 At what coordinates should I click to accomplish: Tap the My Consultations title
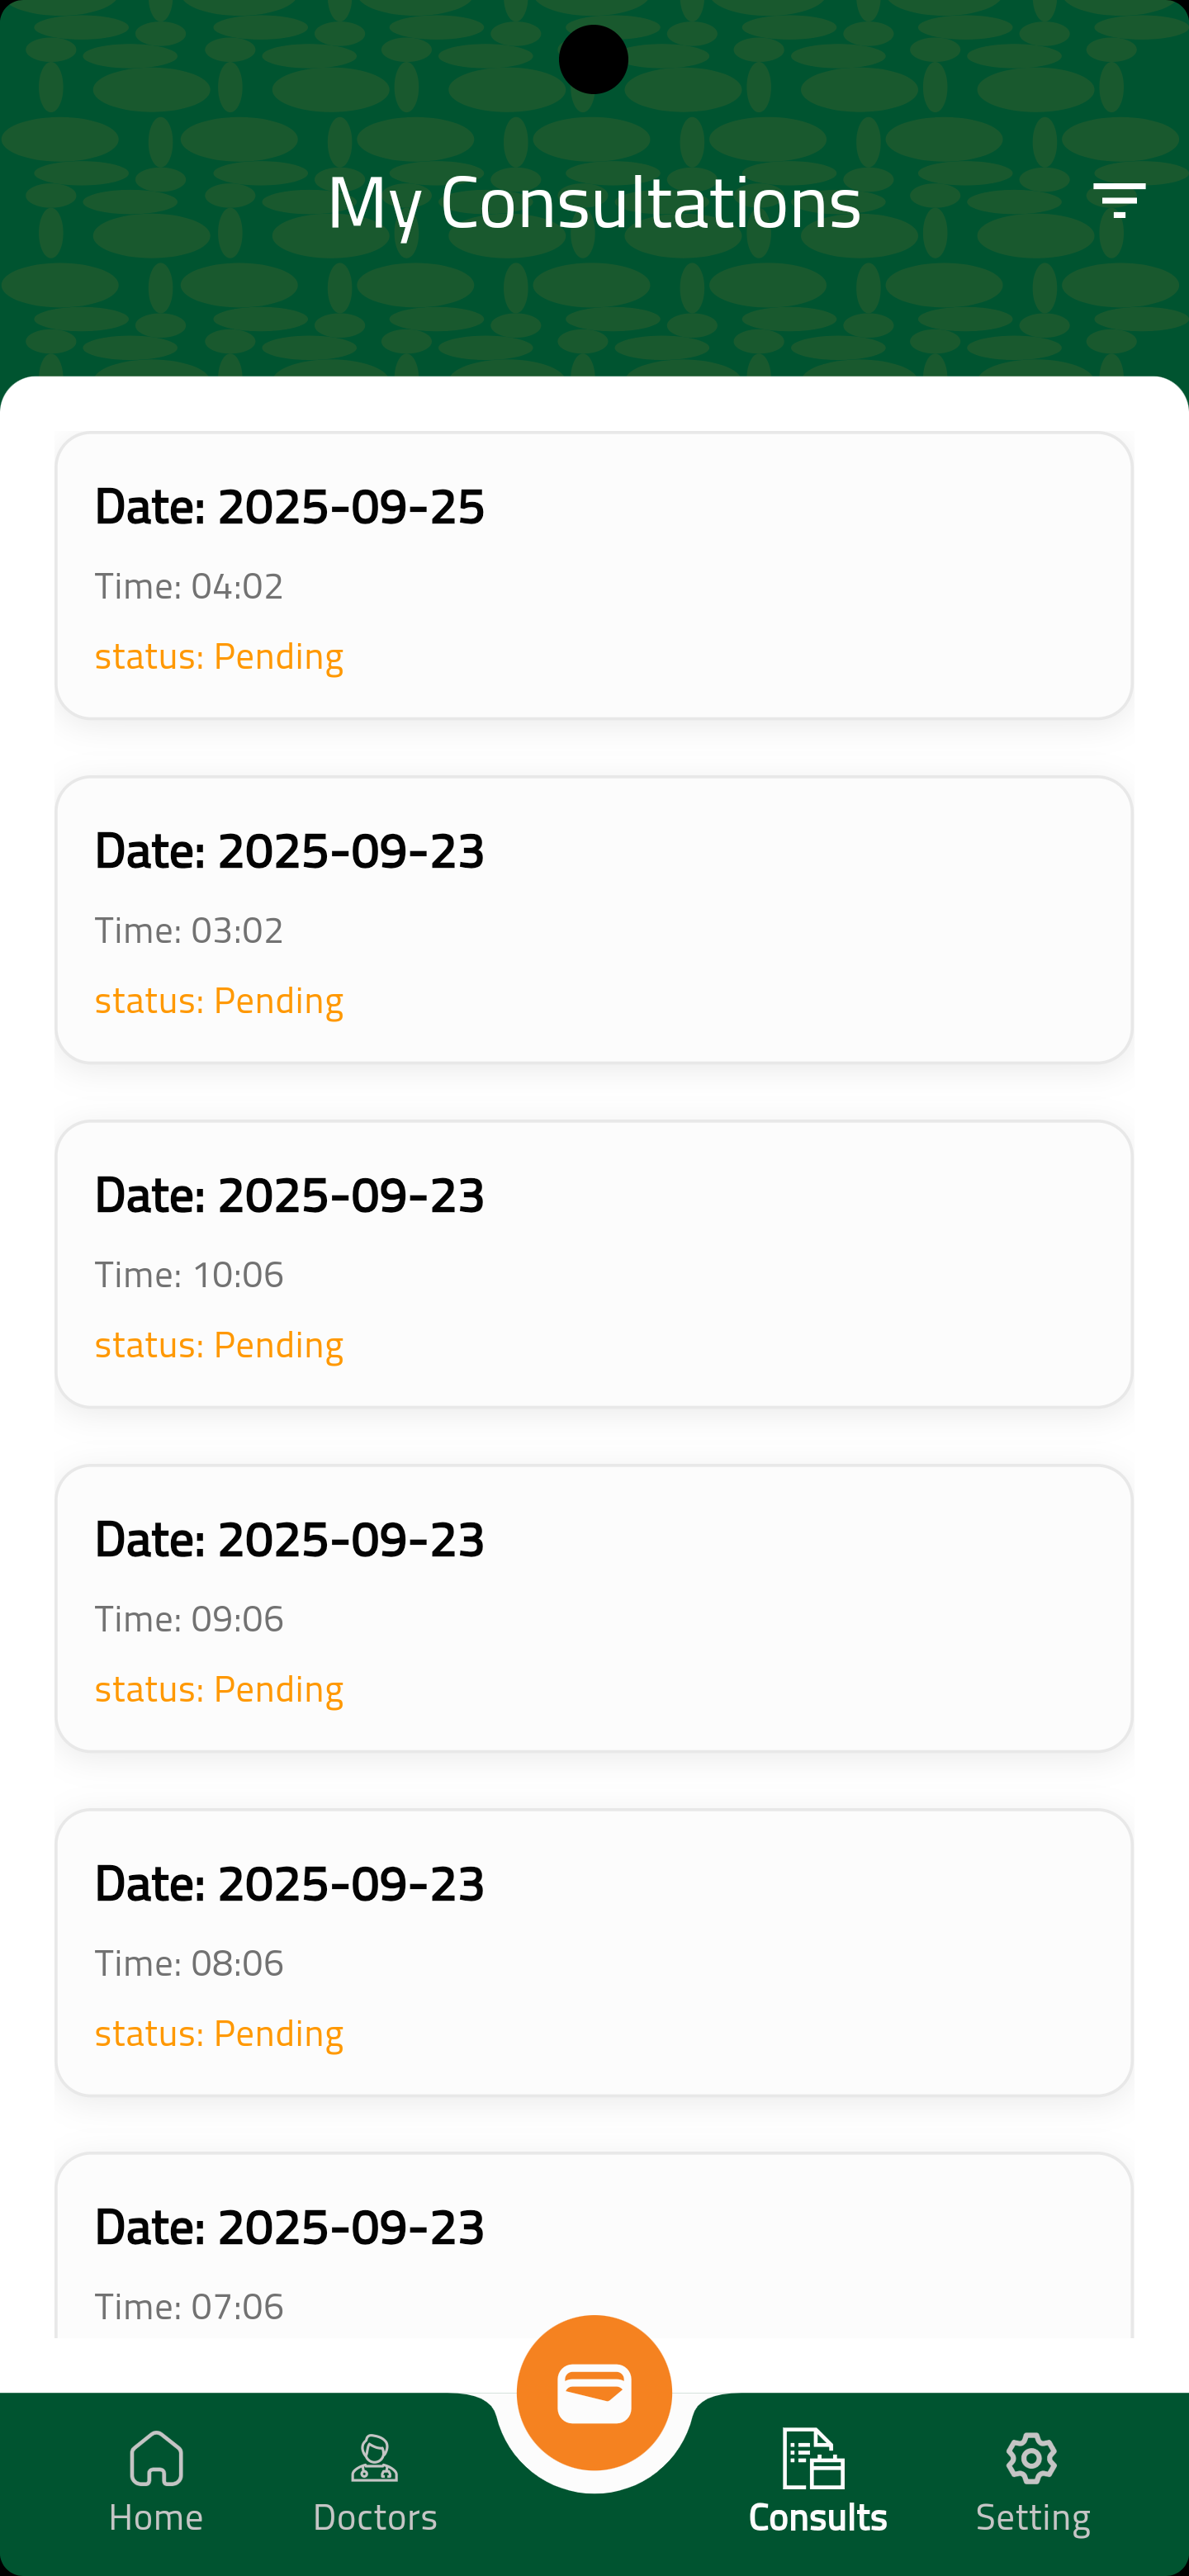[594, 202]
